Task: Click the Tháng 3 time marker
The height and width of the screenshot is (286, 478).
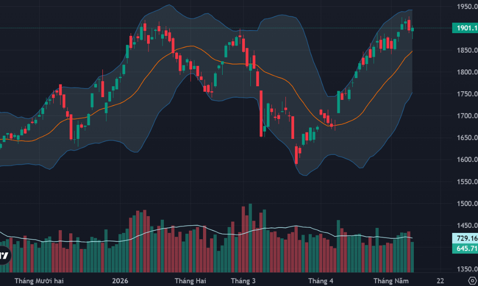Action: click(243, 281)
